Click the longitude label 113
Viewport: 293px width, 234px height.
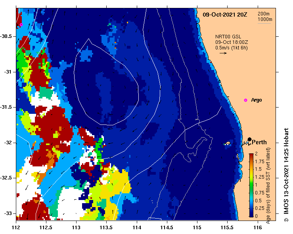tap(76, 228)
